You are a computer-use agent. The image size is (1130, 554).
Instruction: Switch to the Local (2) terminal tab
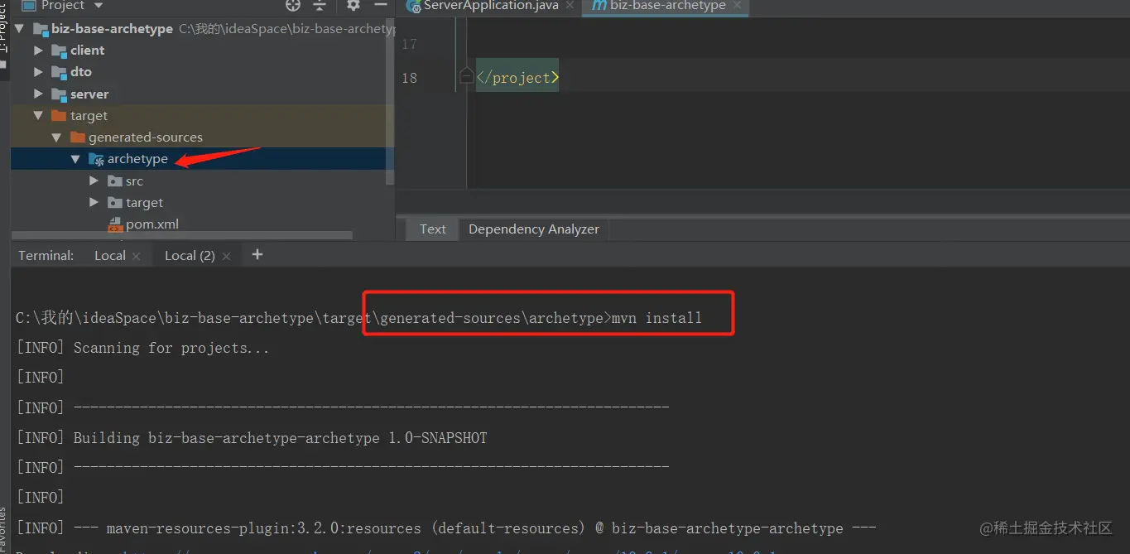coord(190,256)
